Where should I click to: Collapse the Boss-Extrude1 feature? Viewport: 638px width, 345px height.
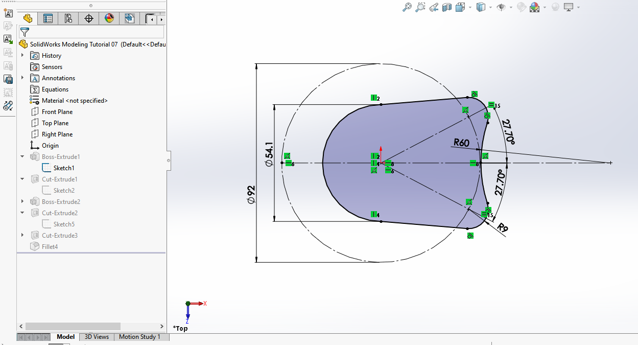click(22, 156)
